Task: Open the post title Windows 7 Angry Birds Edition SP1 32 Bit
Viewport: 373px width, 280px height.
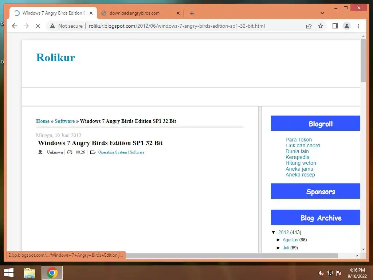Action: [x=101, y=143]
